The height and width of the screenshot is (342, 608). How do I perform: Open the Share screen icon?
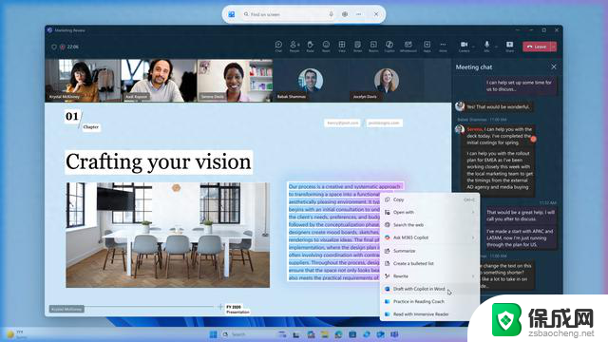(x=509, y=47)
